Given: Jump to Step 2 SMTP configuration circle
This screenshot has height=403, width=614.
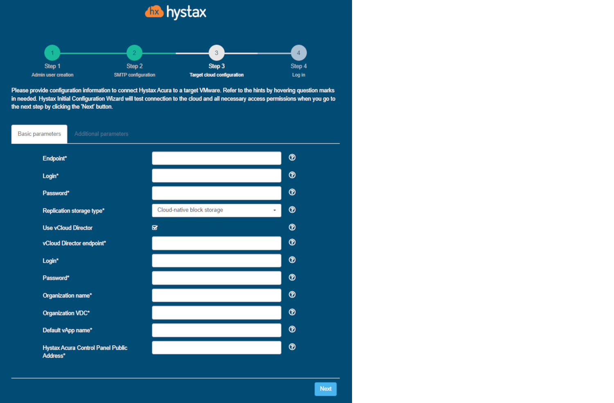Looking at the screenshot, I should coord(134,53).
